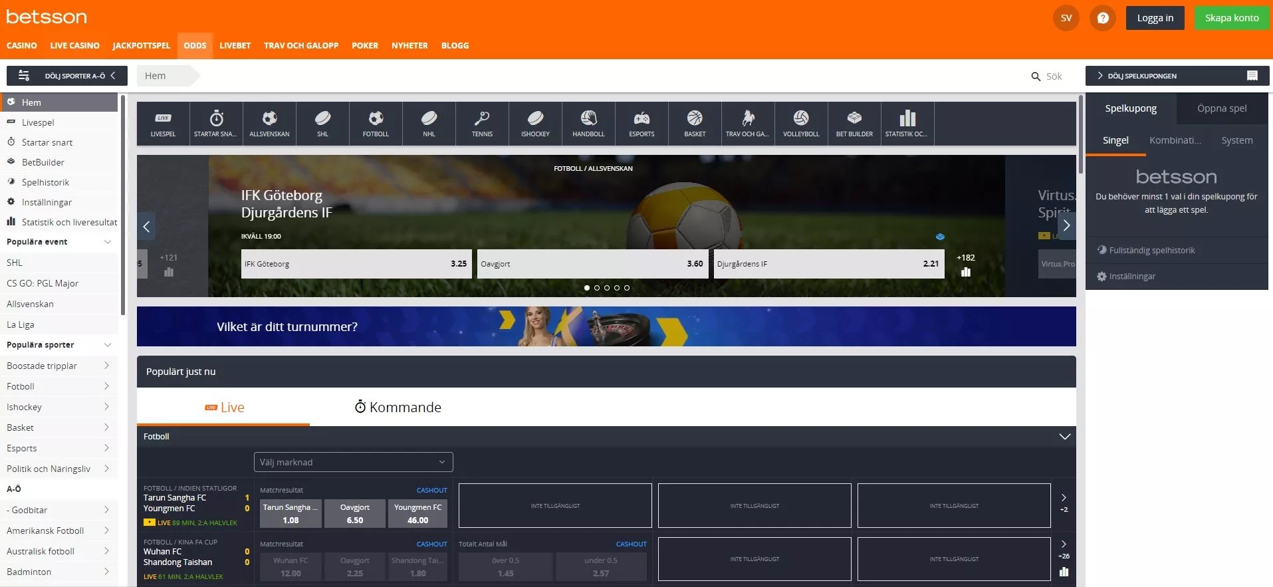Open Livebet menu item
Image resolution: width=1273 pixels, height=587 pixels.
235,46
